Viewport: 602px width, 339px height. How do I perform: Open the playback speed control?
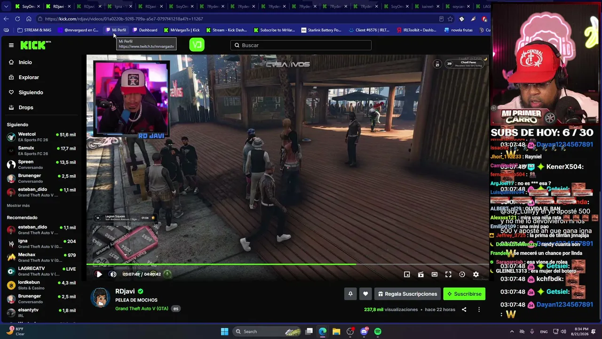click(x=462, y=274)
